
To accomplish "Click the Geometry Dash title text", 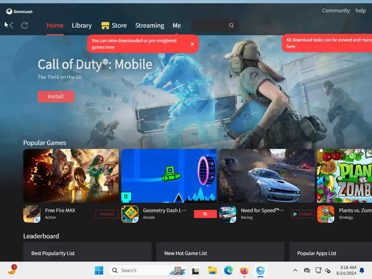I will [165, 210].
